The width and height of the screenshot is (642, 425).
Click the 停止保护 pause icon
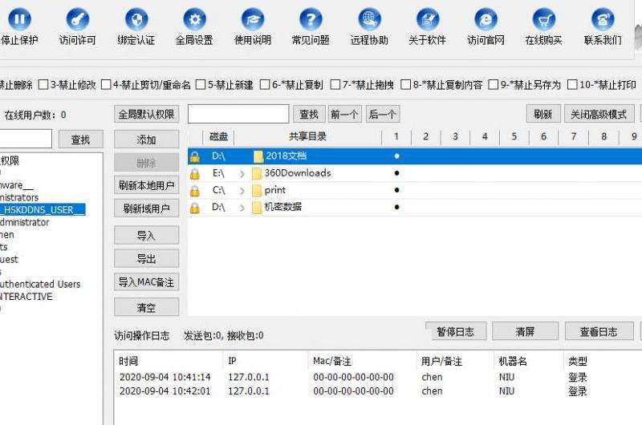pyautogui.click(x=19, y=19)
